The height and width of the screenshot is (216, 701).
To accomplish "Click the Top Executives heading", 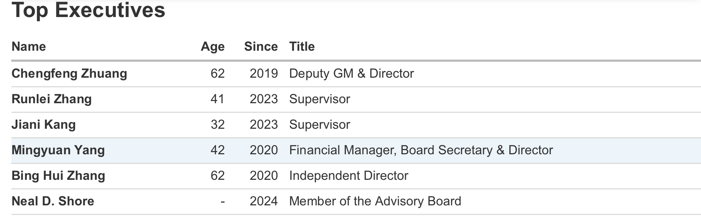I will tap(88, 10).
